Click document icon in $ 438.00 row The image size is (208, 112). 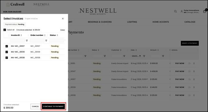click(189, 71)
